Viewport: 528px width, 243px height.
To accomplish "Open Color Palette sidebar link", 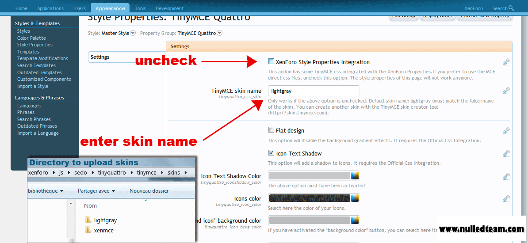I will [31, 38].
